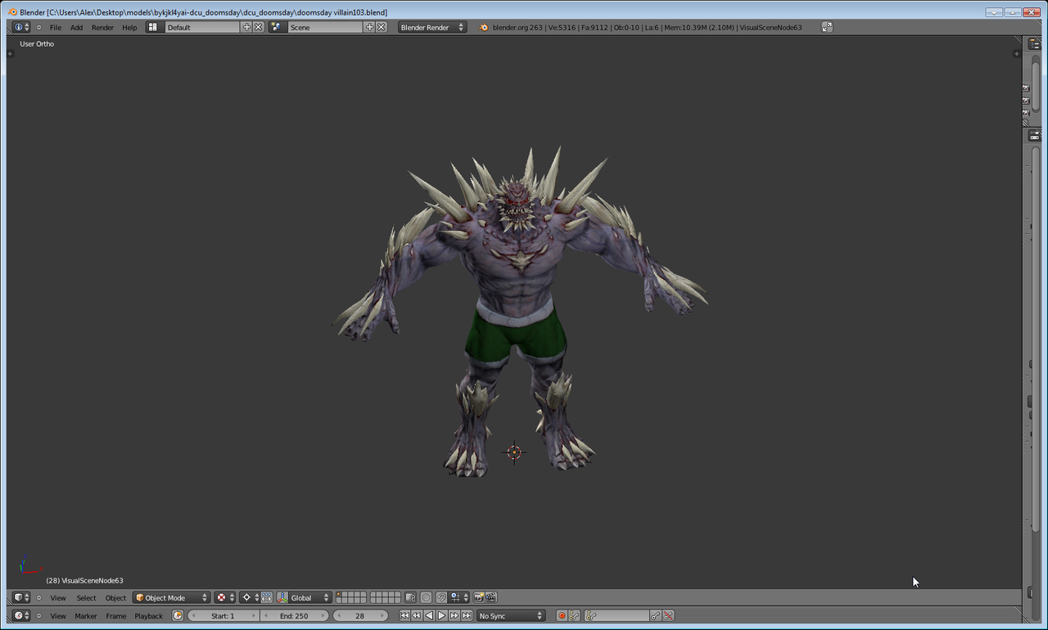Jump to previous keyframe
Viewport: 1048px width, 630px height.
(417, 616)
